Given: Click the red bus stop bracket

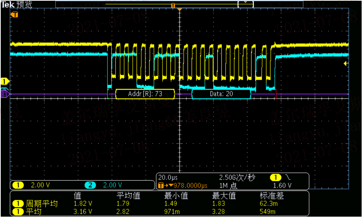Looking at the screenshot, I should coord(276,94).
